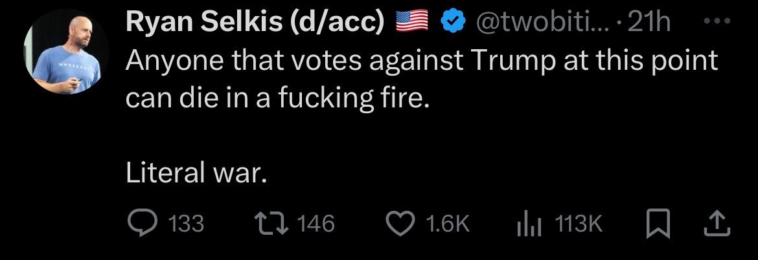Click the repost count 146
The image size is (758, 260).
click(x=316, y=224)
